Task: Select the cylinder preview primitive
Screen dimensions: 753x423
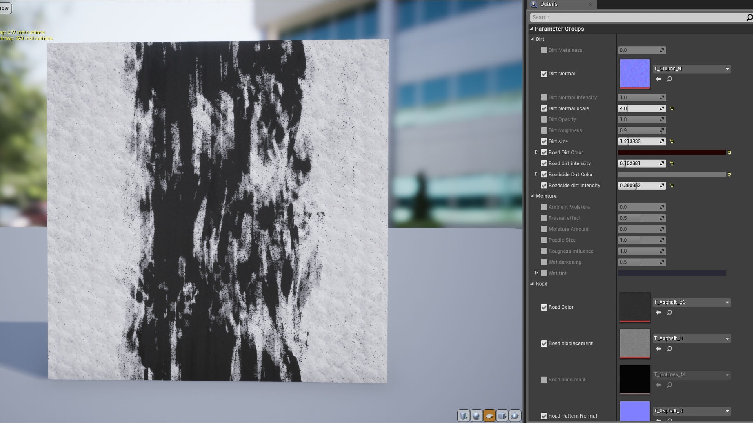Action: point(464,416)
